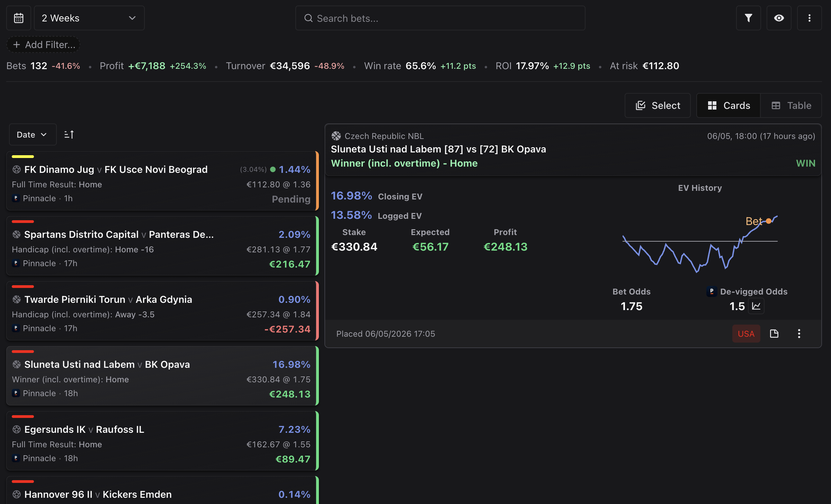Click the WIN result label
This screenshot has height=504, width=831.
pyautogui.click(x=805, y=163)
